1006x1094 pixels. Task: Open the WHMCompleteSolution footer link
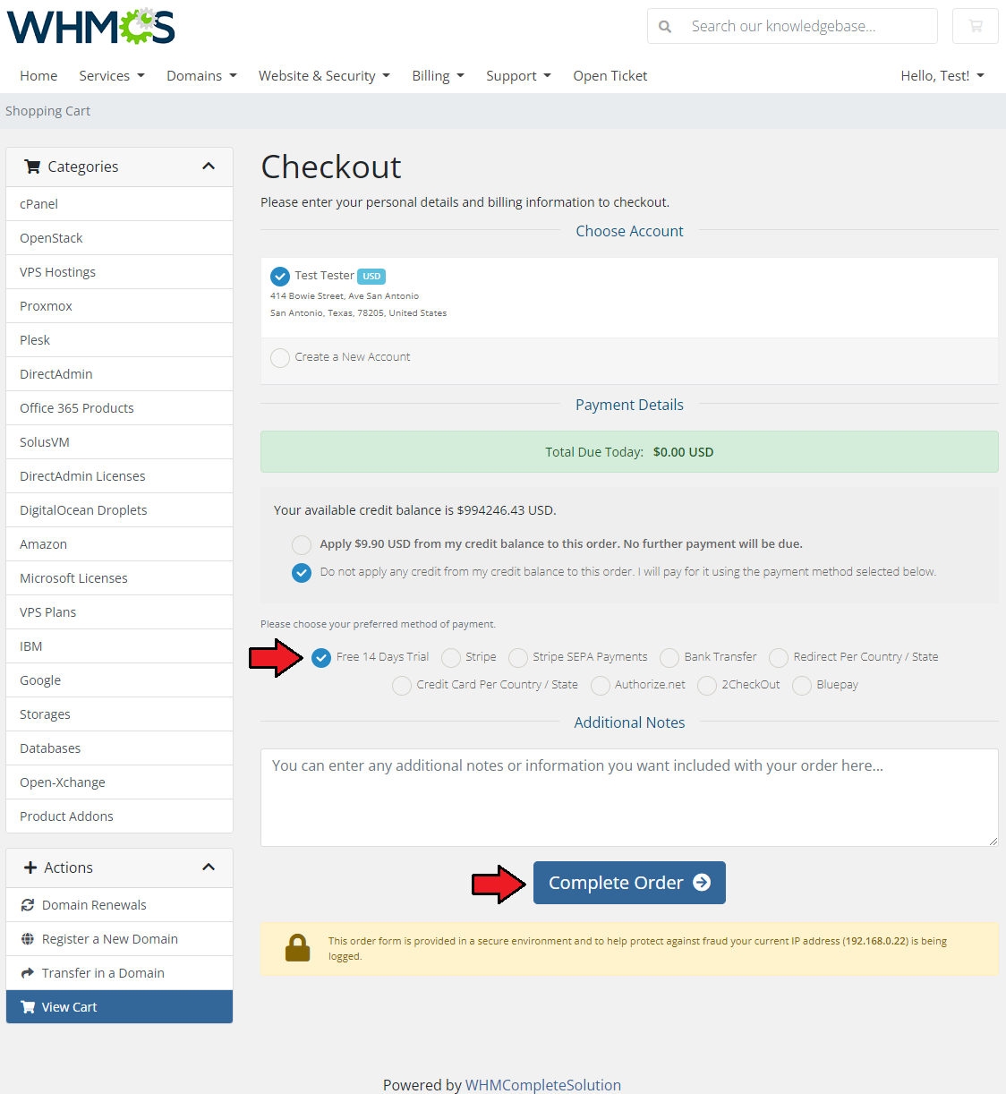coord(543,1084)
